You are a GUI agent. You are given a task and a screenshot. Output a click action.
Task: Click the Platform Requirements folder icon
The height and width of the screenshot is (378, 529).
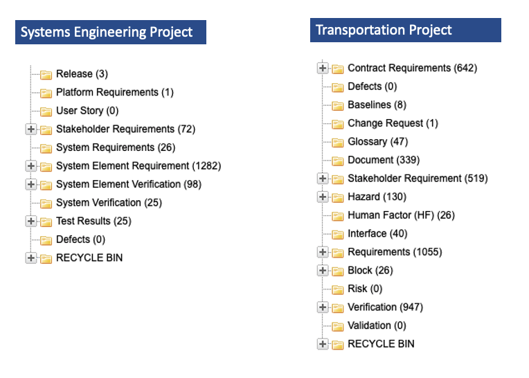pos(46,93)
